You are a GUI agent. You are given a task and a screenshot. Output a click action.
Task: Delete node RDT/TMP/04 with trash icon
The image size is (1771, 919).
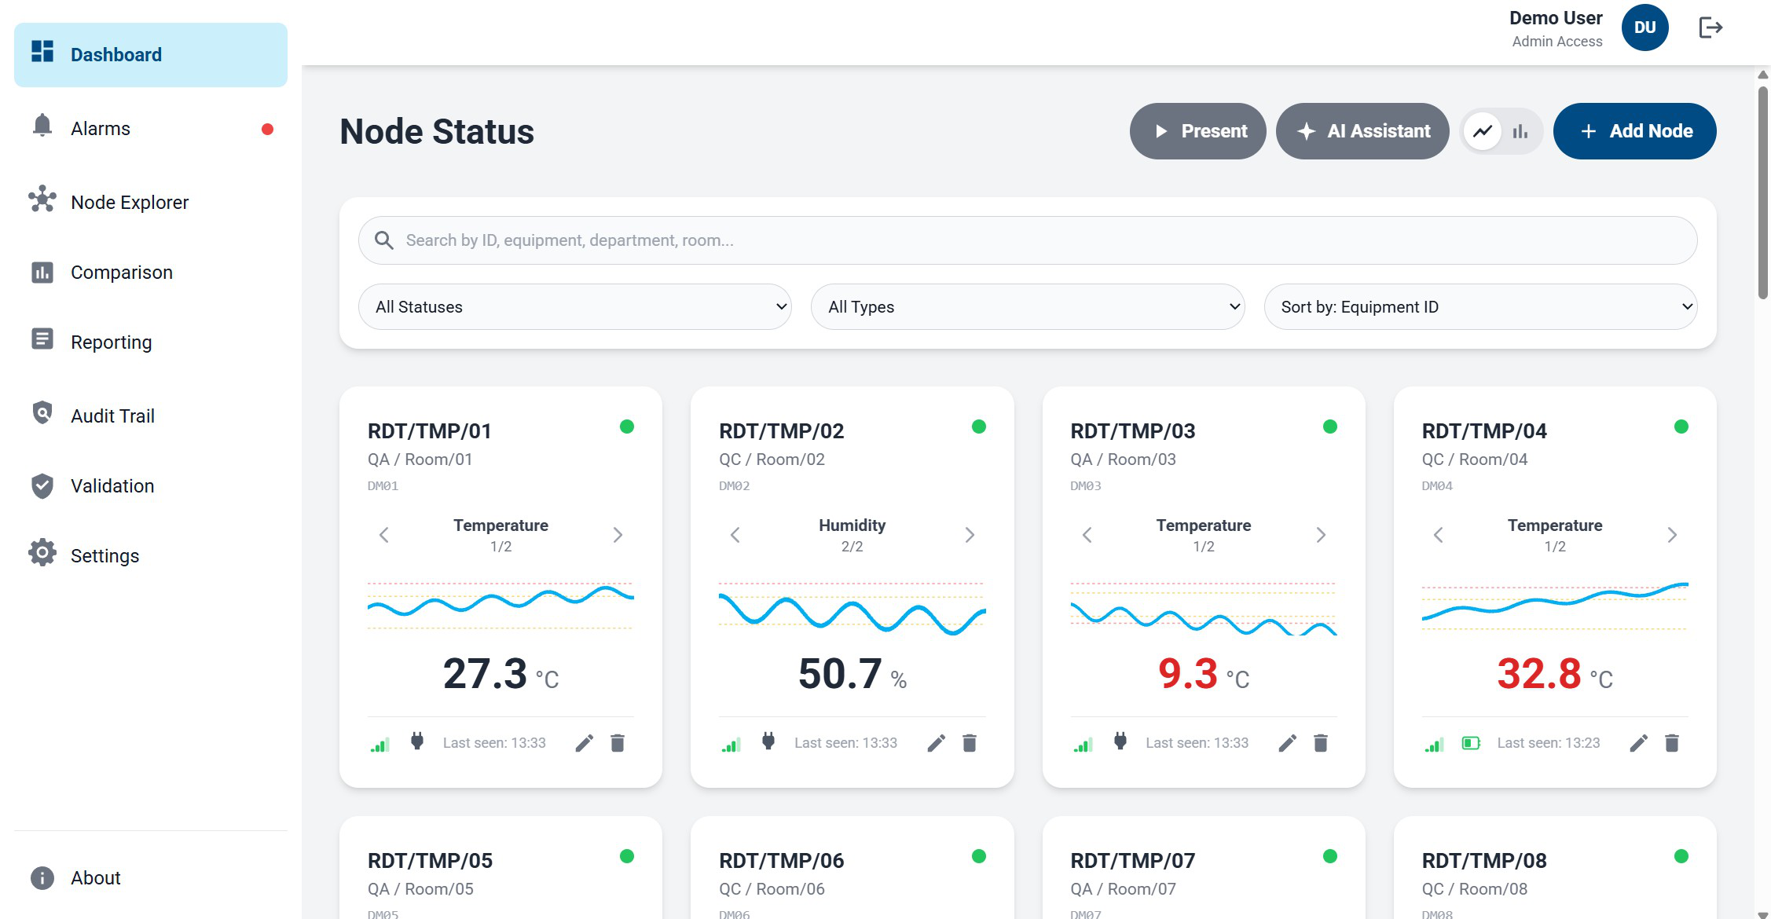point(1671,743)
